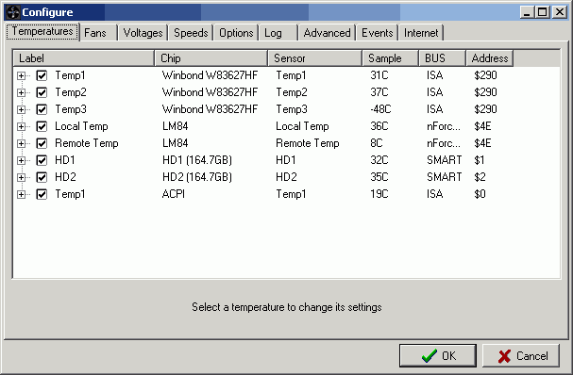Expand the Temp2 tree node

click(x=21, y=92)
